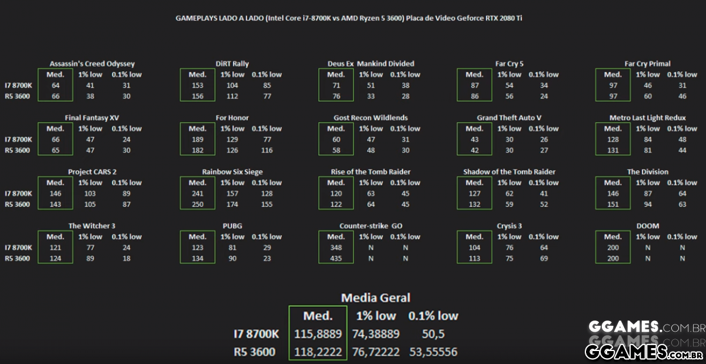
Task: Click the DiRT Rally table title
Action: [x=232, y=64]
